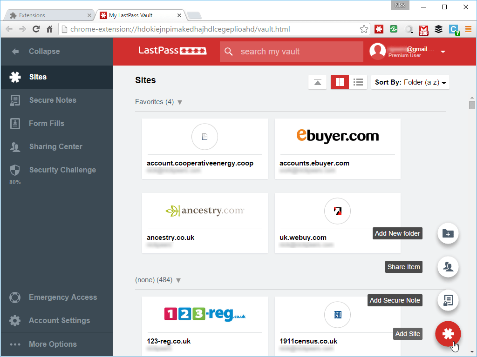Click the Add New folder icon
477x357 pixels.
click(448, 233)
